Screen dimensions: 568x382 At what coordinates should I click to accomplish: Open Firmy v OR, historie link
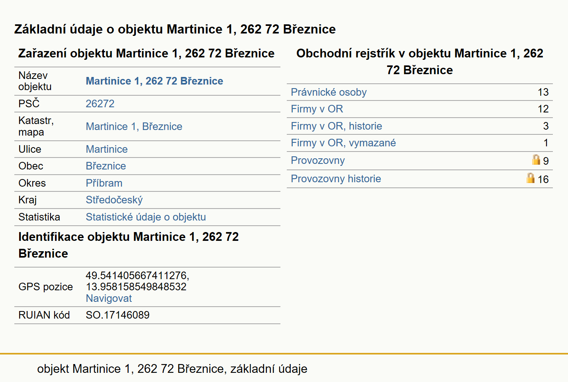(x=336, y=126)
